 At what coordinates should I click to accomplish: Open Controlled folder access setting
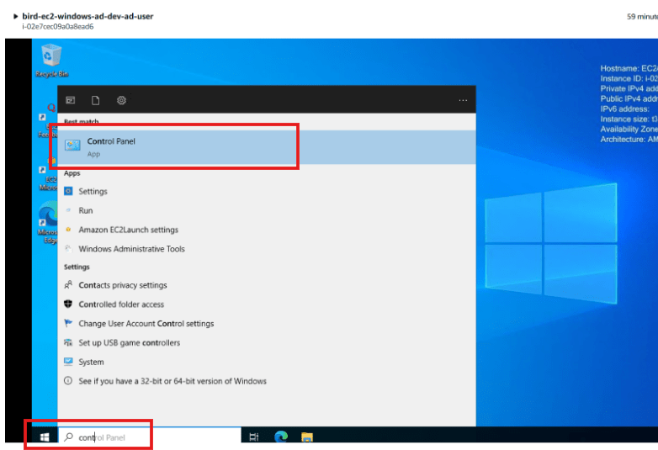pyautogui.click(x=267, y=304)
